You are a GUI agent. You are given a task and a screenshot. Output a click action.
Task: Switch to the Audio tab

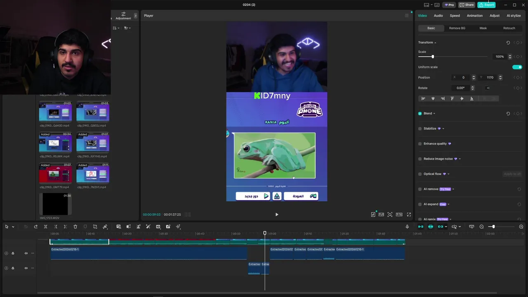pyautogui.click(x=438, y=16)
